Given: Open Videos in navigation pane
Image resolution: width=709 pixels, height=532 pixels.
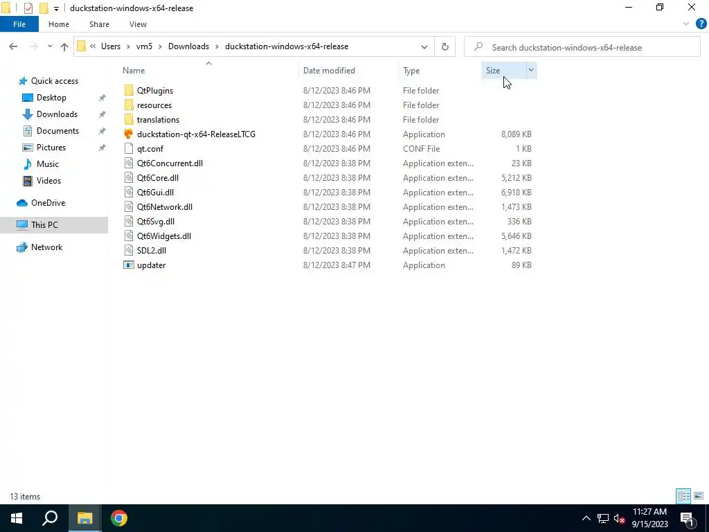Looking at the screenshot, I should coord(48,181).
